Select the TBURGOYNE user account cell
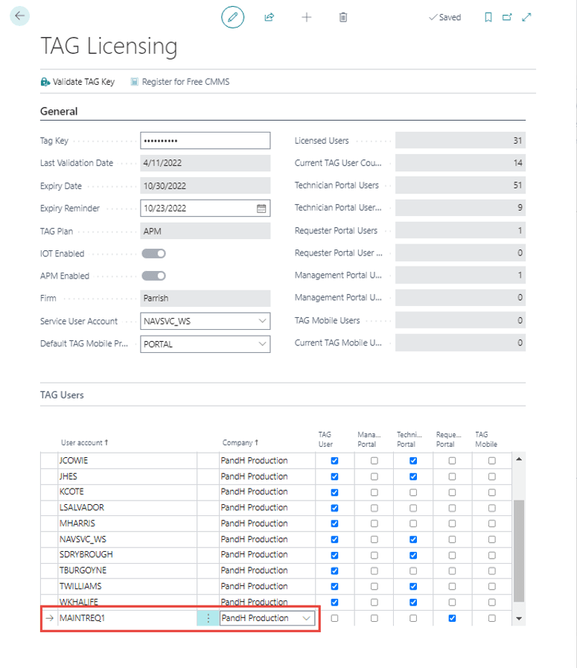Viewport: 577px width, 668px height. point(127,570)
